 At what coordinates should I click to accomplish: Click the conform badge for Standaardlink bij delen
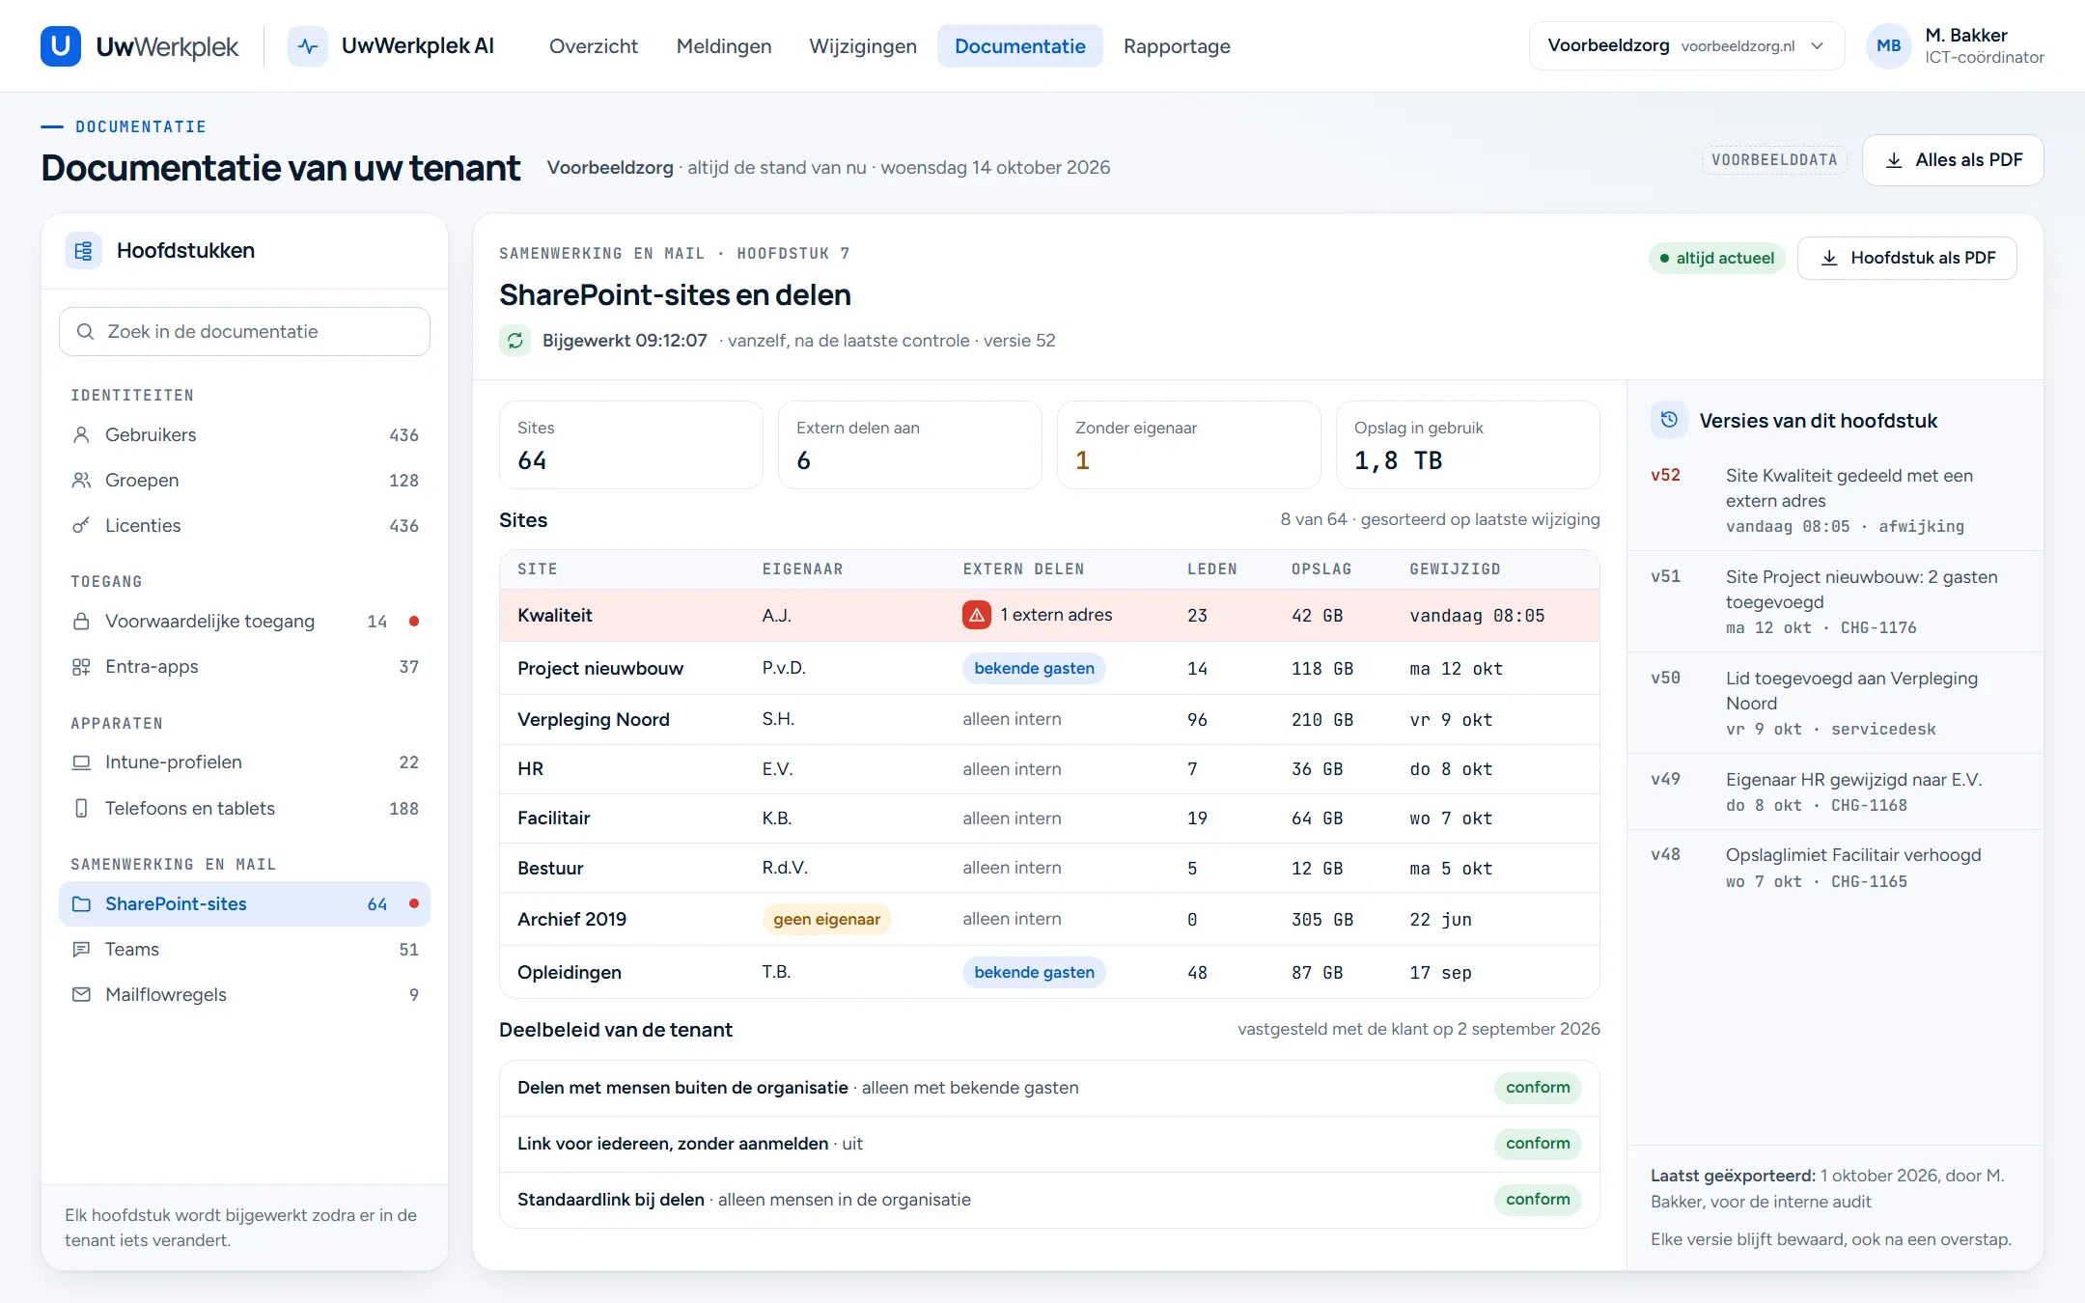point(1538,1199)
